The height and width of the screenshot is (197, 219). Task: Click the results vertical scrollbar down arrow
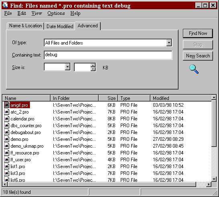(214, 179)
